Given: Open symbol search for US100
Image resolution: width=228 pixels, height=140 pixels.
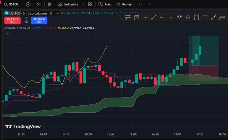Looking at the screenshot, I should (x=11, y=4).
